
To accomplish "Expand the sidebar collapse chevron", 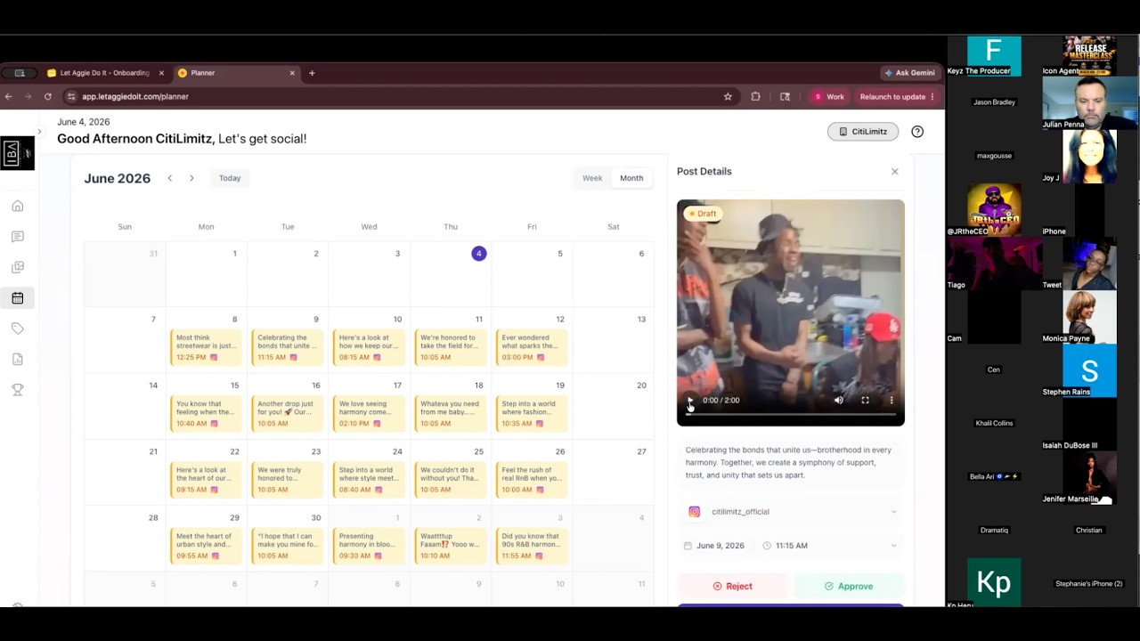I will click(x=39, y=132).
